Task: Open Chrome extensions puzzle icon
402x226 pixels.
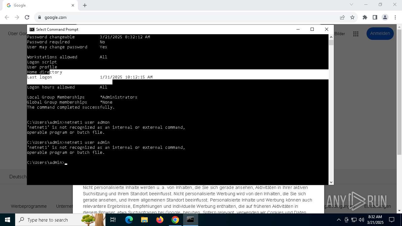Action: point(365,17)
